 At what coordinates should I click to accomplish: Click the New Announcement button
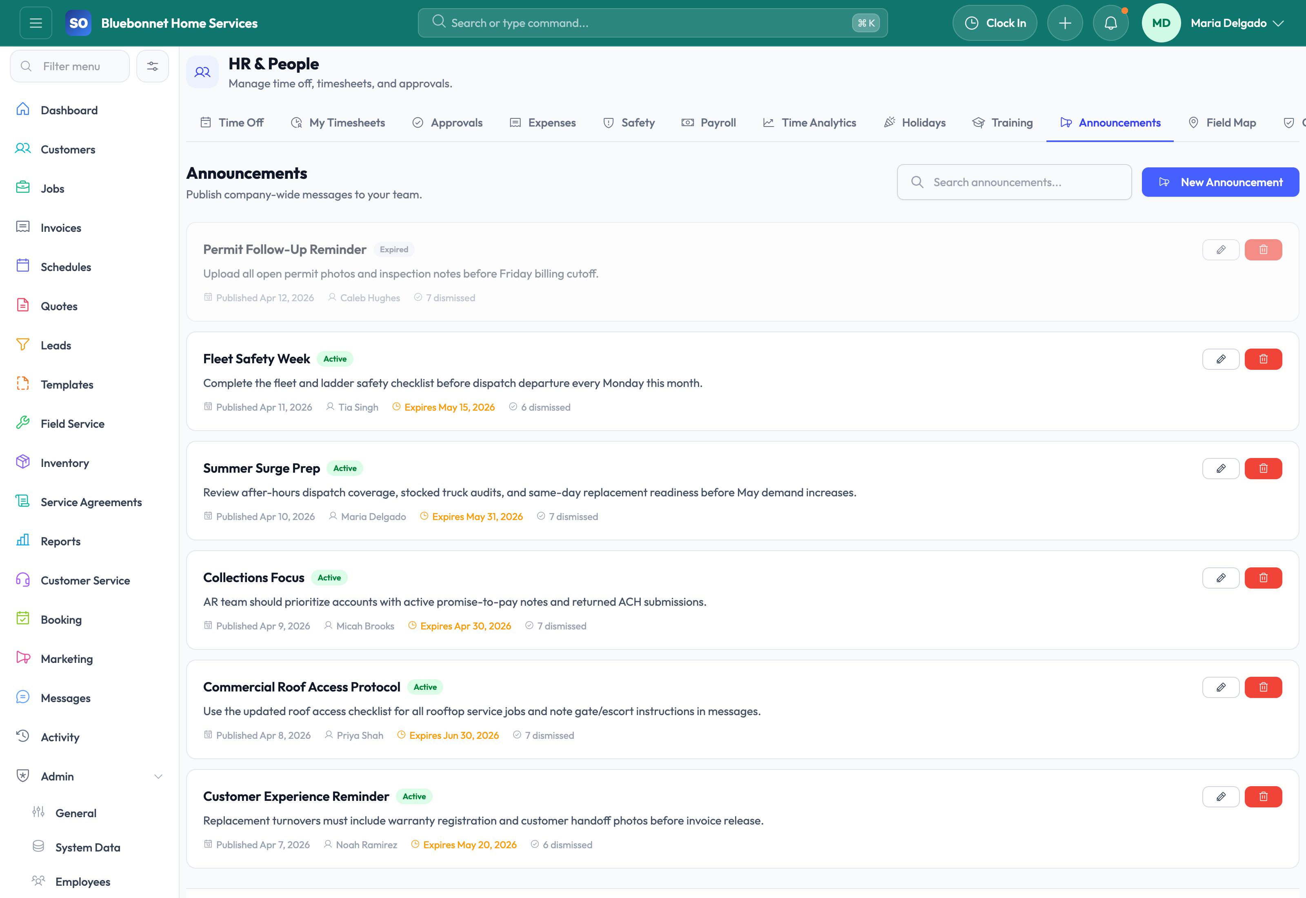1220,182
